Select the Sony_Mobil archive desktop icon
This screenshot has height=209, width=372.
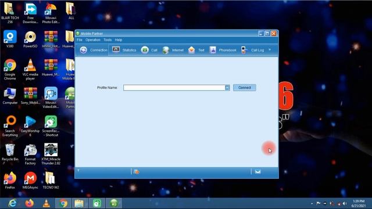[30, 96]
